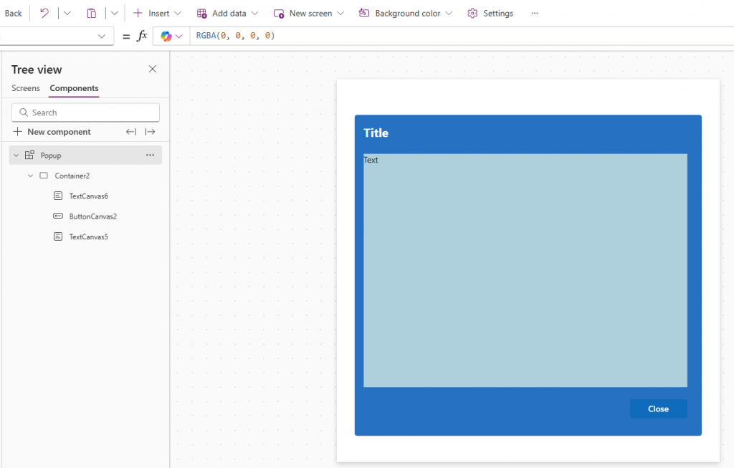734x468 pixels.
Task: Collapse the Container2 tree node
Action: [30, 176]
